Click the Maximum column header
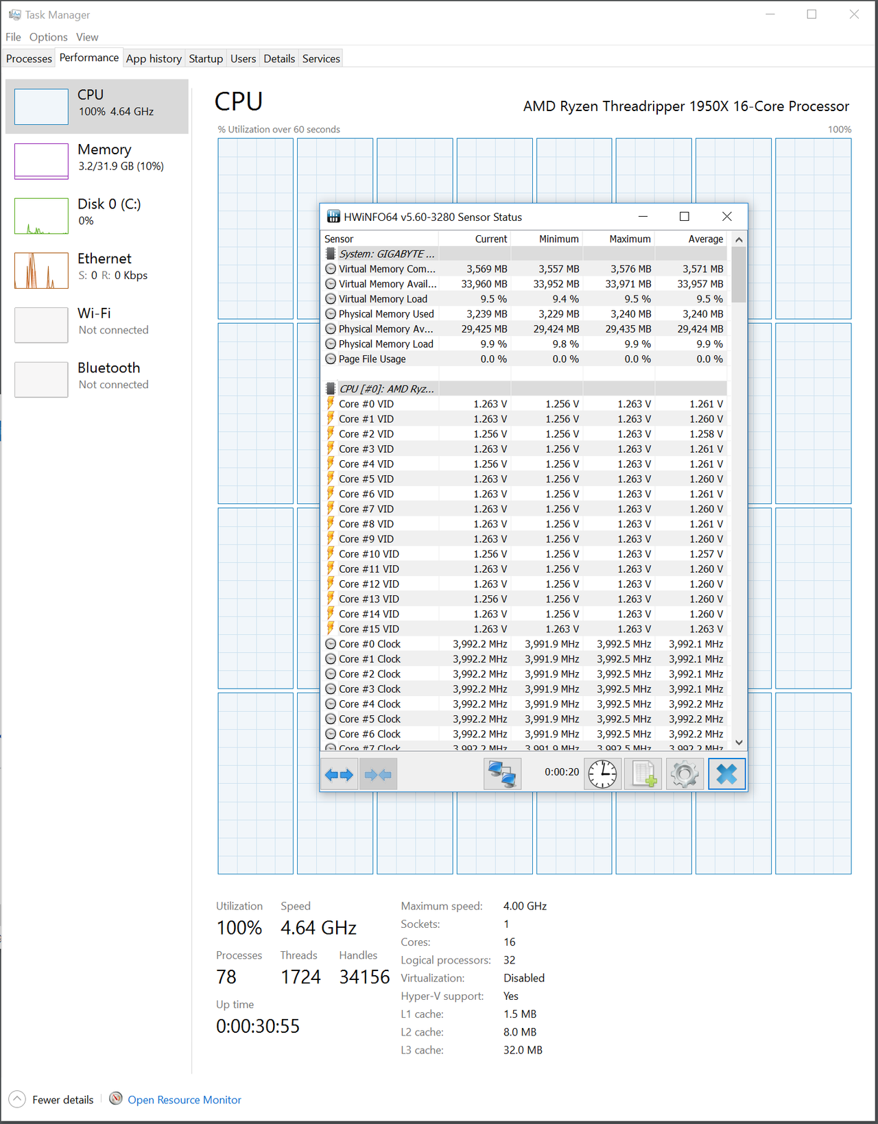Screen dimensions: 878x1124 tap(619, 239)
